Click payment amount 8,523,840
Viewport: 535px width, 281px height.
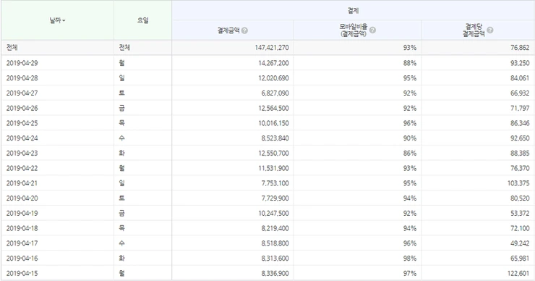point(275,138)
